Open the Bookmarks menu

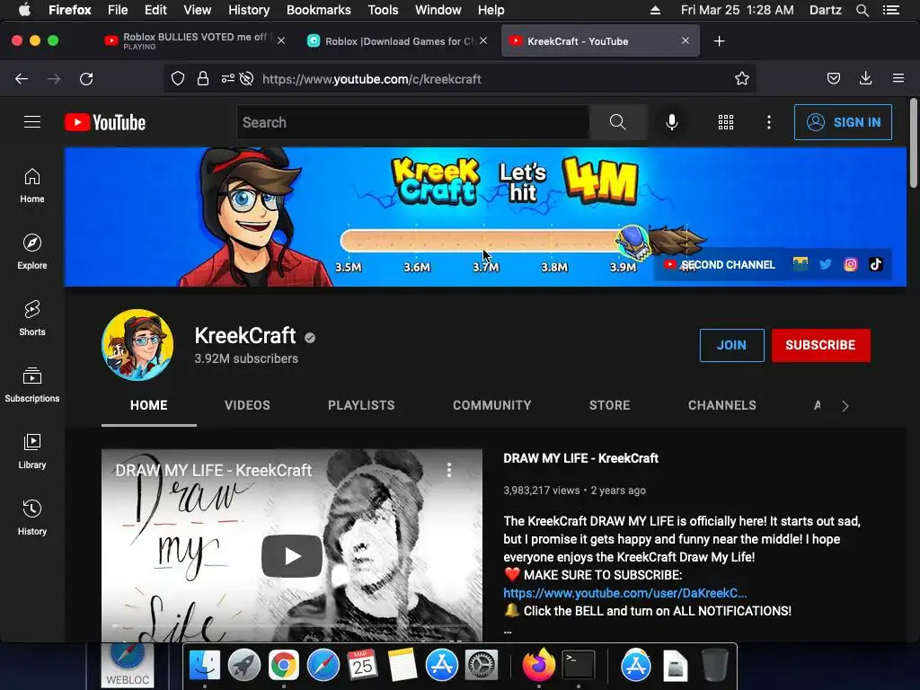(319, 10)
